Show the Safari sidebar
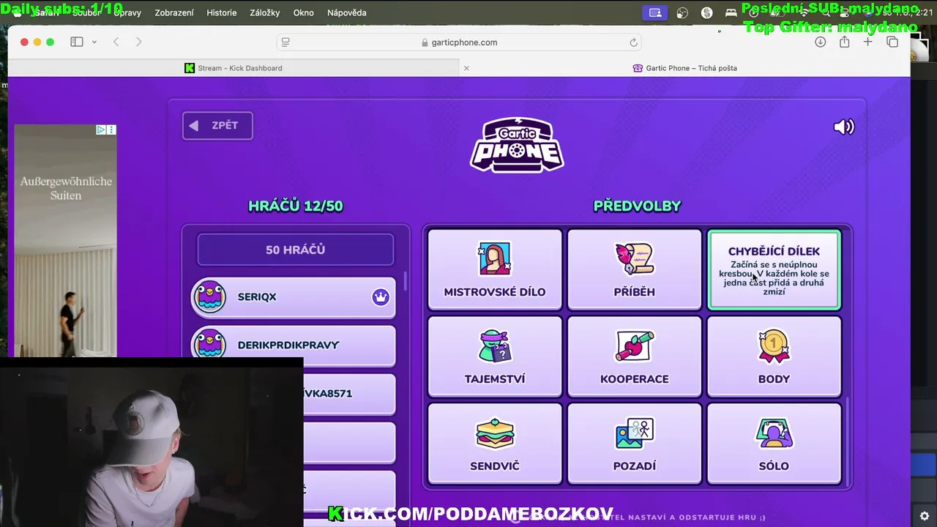Image resolution: width=937 pixels, height=527 pixels. (x=77, y=42)
